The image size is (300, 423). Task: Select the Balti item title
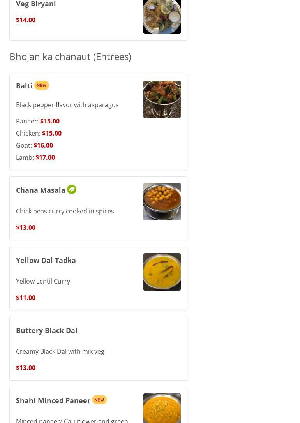(x=24, y=86)
